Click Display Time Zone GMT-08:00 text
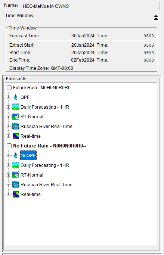Viewport: 164px width, 255px height. 41,68
